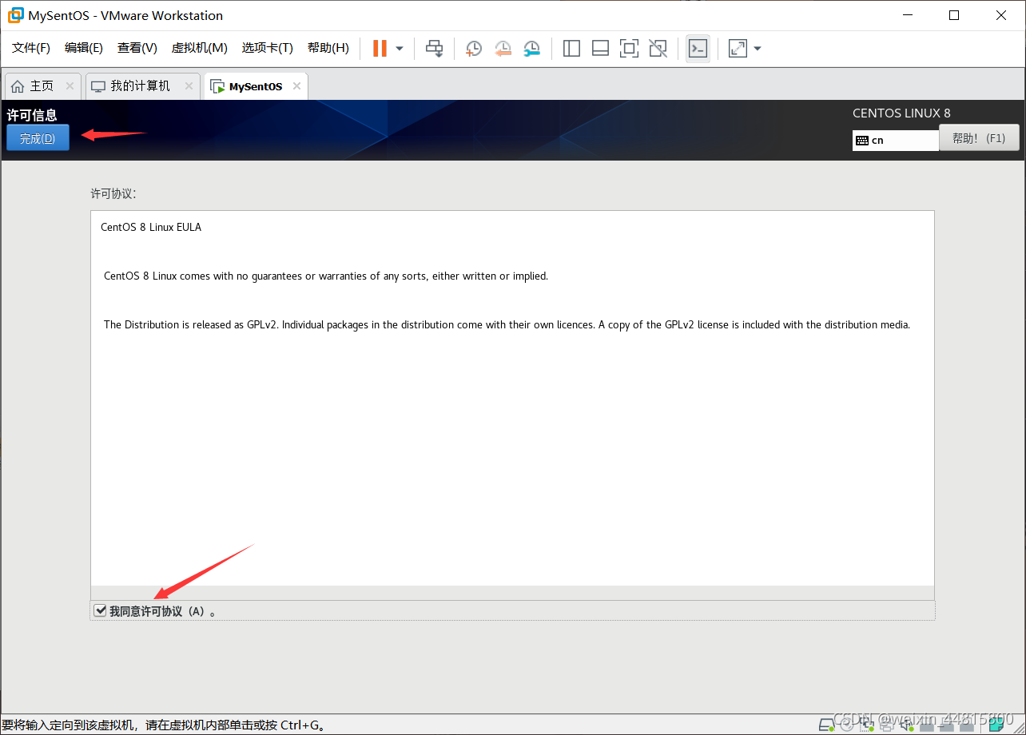Click the 'released as GPLv2' sentence
The image size is (1026, 735).
[507, 324]
